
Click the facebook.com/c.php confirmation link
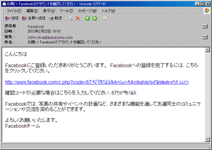pos(97,82)
